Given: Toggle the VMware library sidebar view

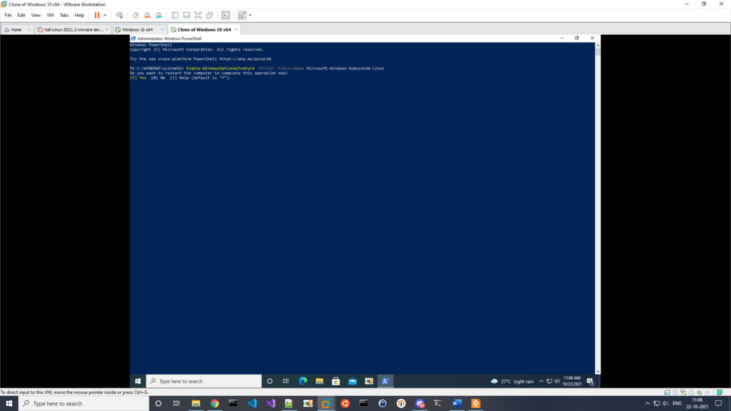Looking at the screenshot, I should 175,16.
